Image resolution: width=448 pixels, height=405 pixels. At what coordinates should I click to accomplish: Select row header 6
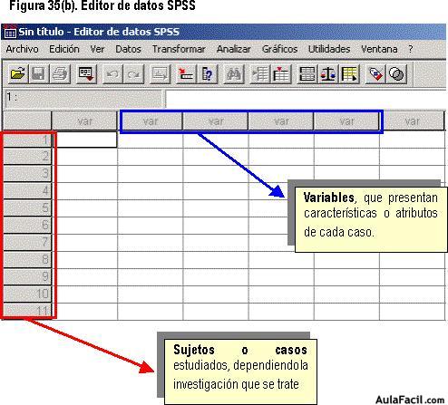[x=27, y=225]
